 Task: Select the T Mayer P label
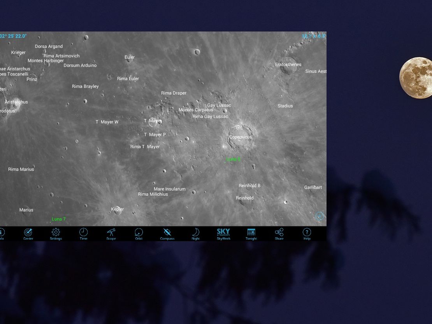pyautogui.click(x=155, y=135)
